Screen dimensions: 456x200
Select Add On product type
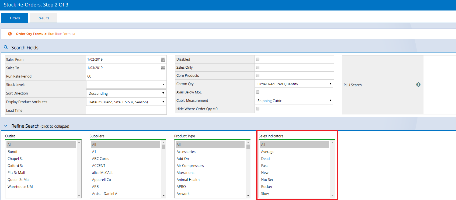(210, 159)
